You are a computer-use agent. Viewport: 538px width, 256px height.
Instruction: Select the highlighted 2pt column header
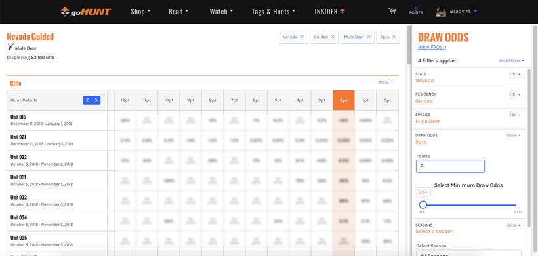coord(343,100)
